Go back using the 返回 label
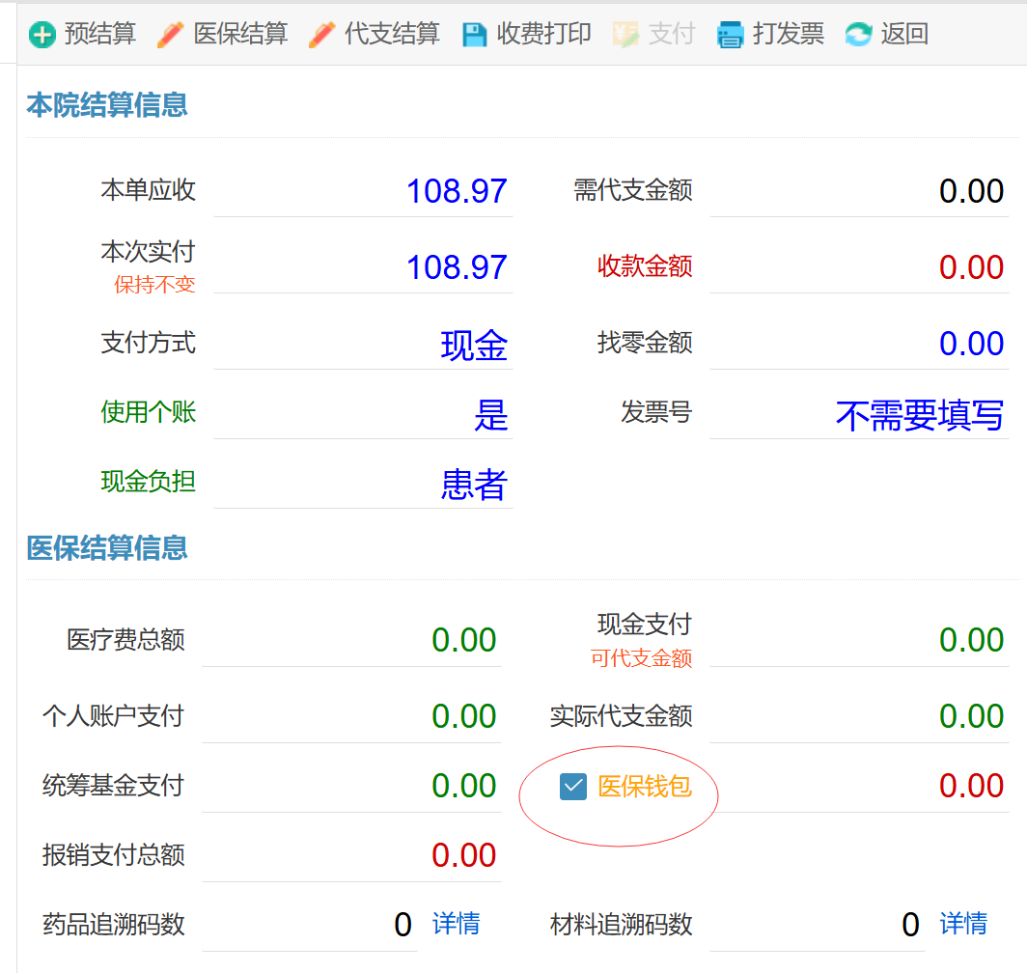The height and width of the screenshot is (973, 1027). [903, 34]
